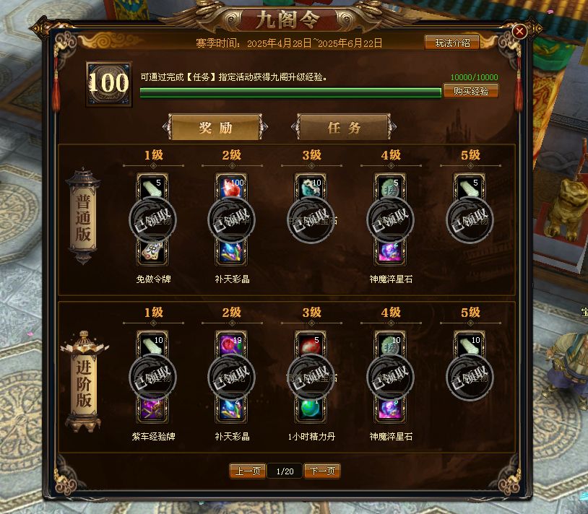Click the 神魔淬星石 icon in normal level 4
588x514 pixels.
[390, 253]
